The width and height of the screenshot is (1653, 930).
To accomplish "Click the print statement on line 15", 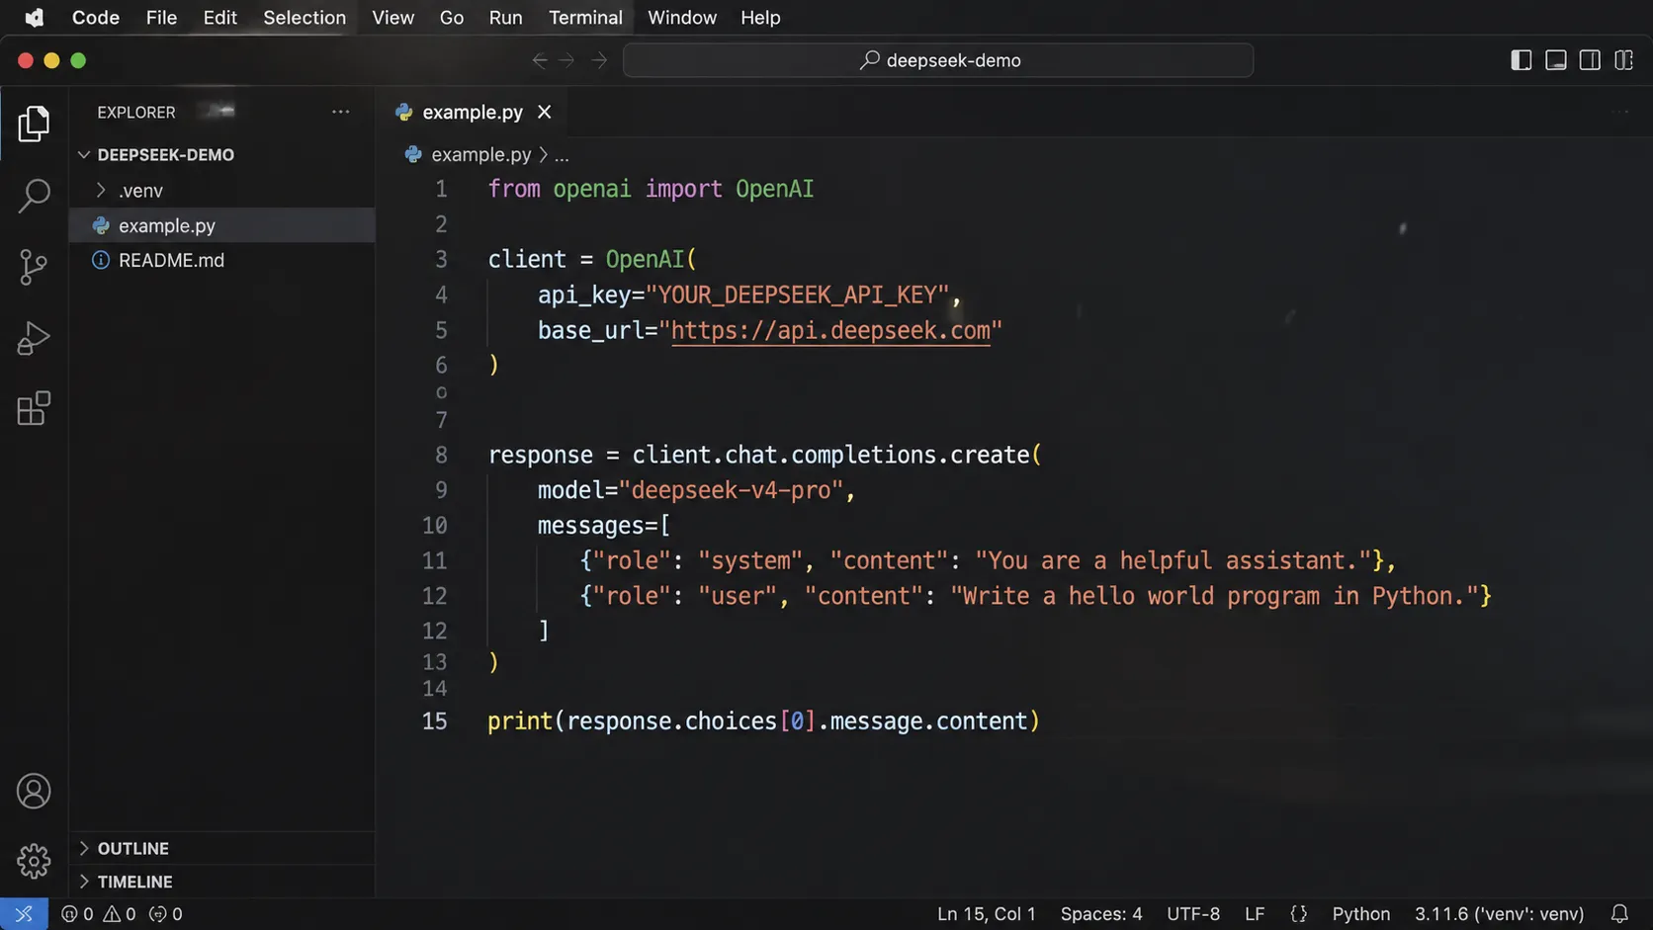I will (763, 721).
